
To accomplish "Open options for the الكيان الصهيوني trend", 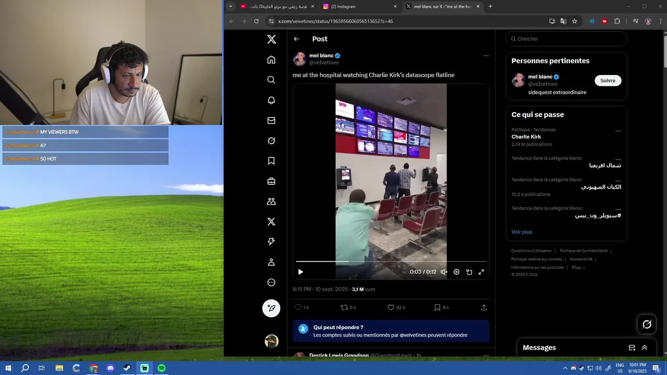I will click(x=618, y=181).
